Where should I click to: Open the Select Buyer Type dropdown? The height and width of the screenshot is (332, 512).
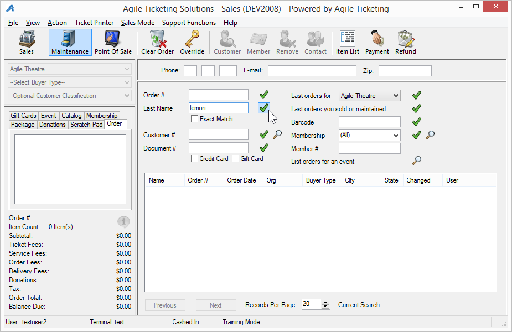point(70,82)
